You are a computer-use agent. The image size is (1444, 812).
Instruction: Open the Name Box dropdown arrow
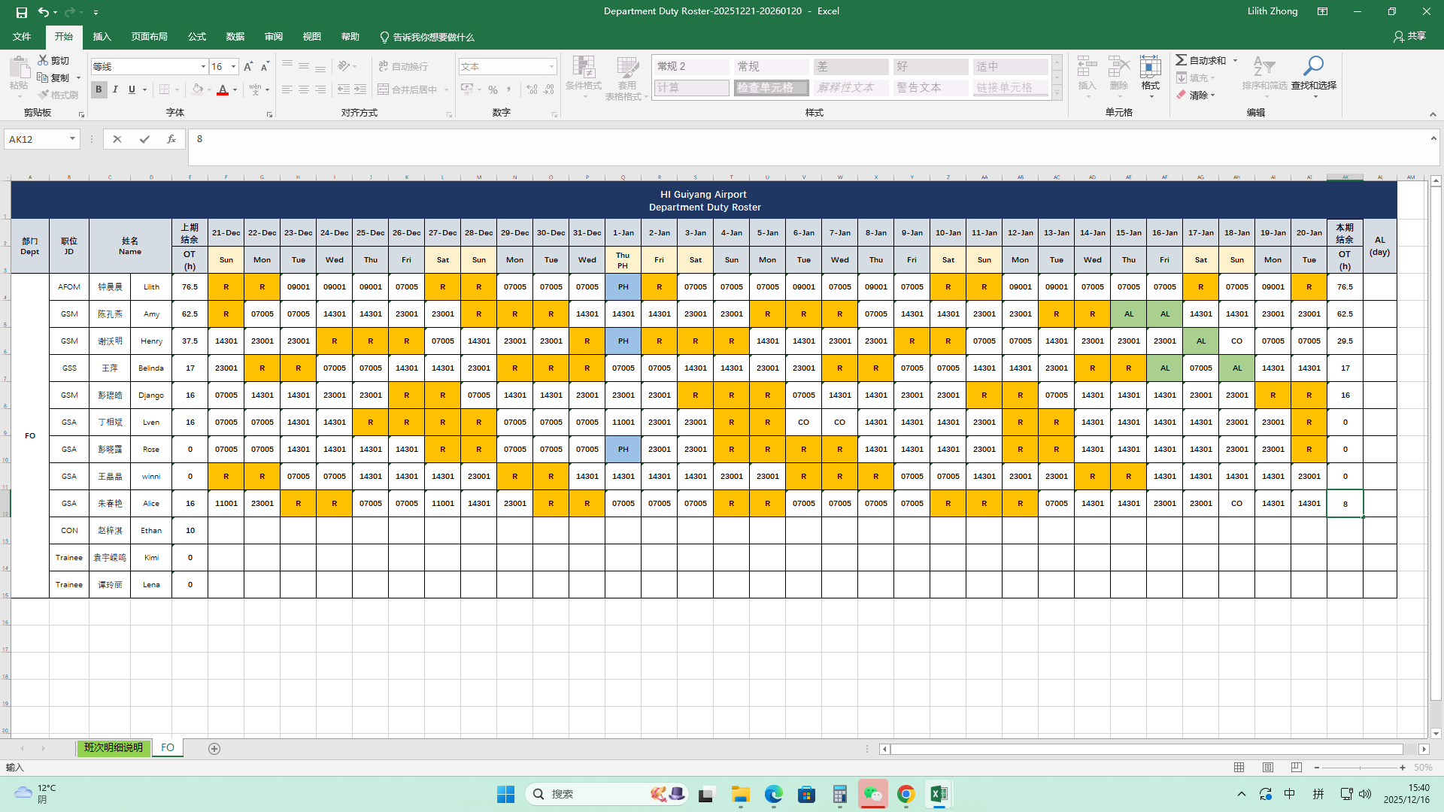click(x=72, y=139)
